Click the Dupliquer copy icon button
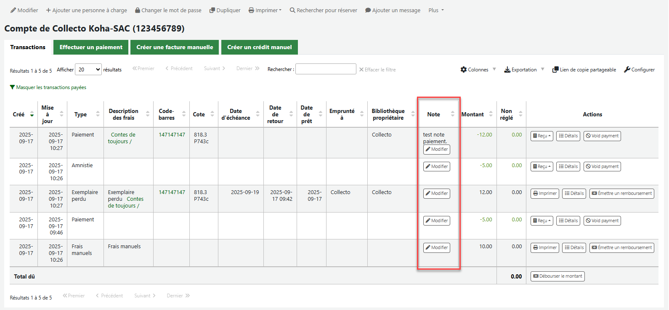The width and height of the screenshot is (669, 310). coord(225,10)
